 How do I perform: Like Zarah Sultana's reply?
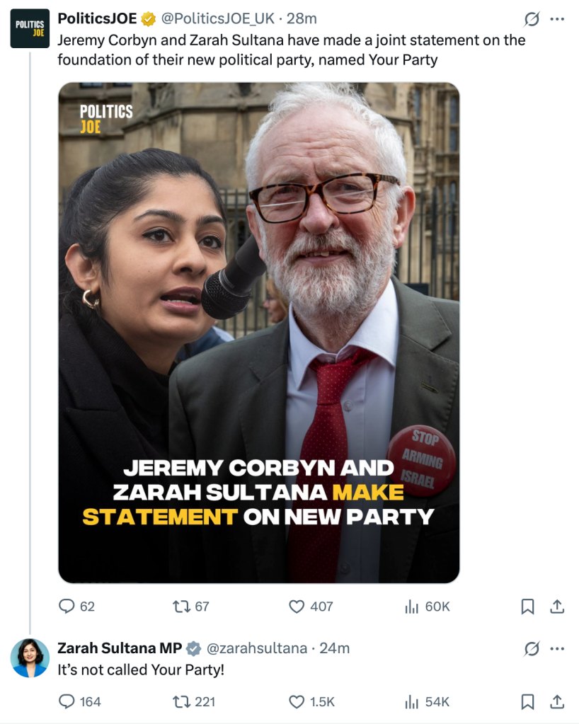[x=297, y=701]
